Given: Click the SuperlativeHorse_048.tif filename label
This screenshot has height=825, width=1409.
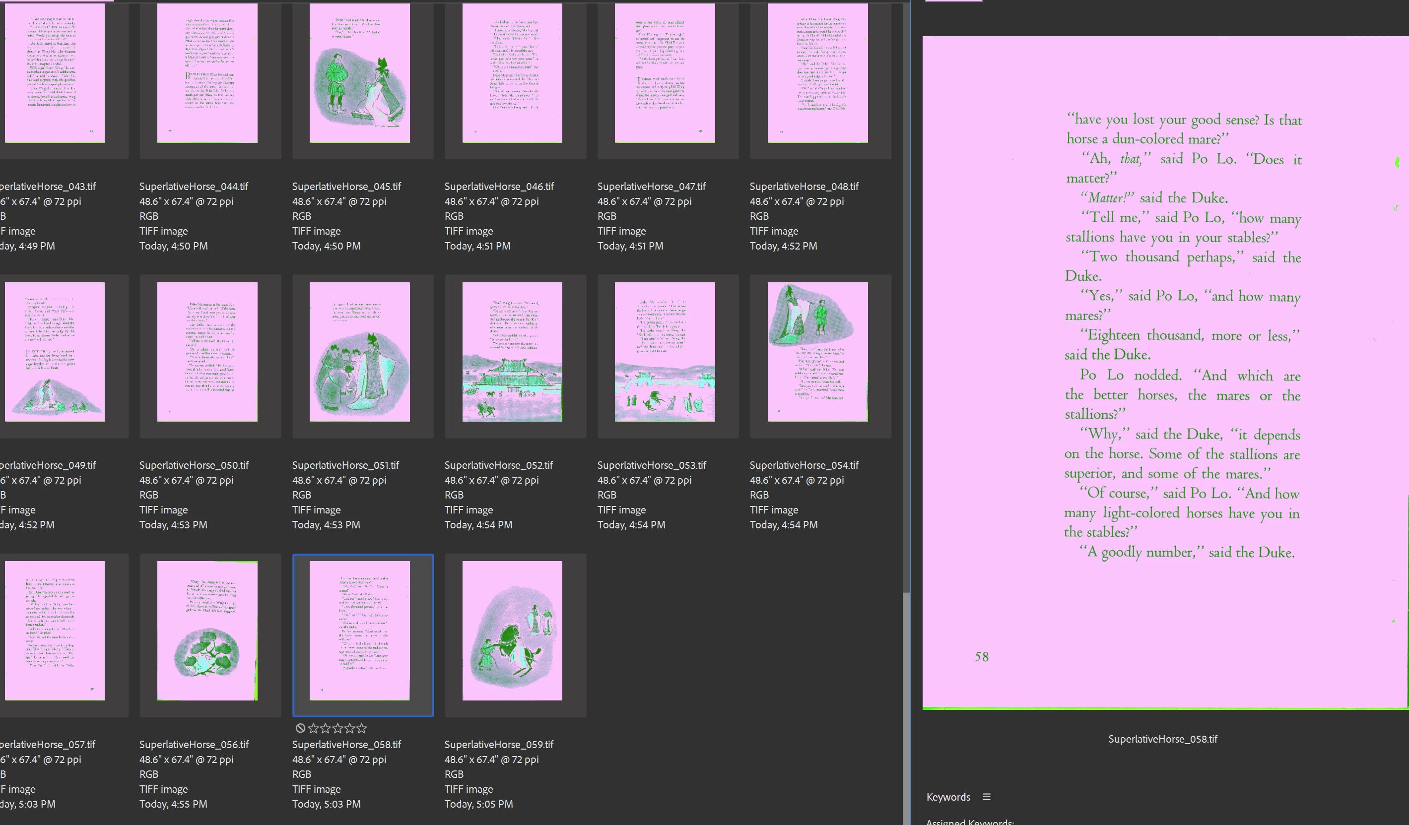Looking at the screenshot, I should click(804, 186).
